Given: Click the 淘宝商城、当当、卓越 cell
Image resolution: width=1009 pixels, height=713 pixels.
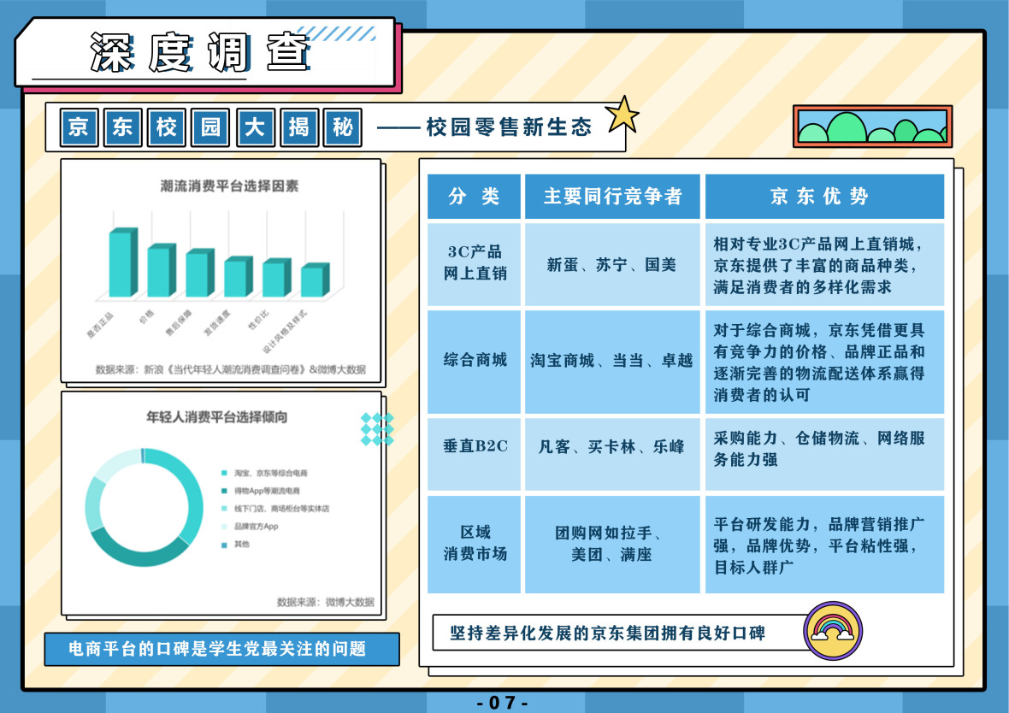Looking at the screenshot, I should coord(612,362).
